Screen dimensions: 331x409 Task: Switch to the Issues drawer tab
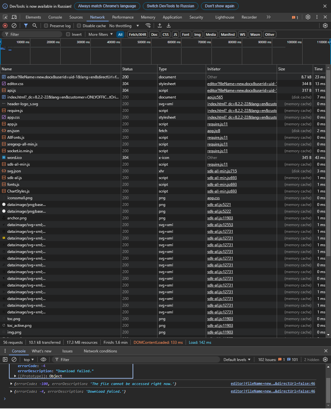(x=67, y=351)
